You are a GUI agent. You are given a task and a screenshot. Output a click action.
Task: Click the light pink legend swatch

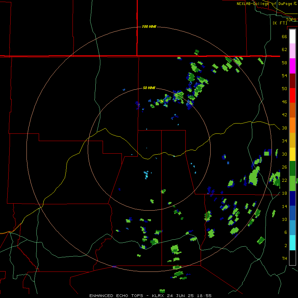click(x=292, y=51)
